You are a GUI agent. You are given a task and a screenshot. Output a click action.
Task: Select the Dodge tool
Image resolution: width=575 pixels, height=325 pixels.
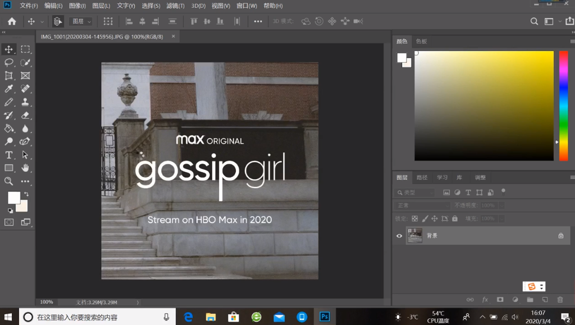9,141
